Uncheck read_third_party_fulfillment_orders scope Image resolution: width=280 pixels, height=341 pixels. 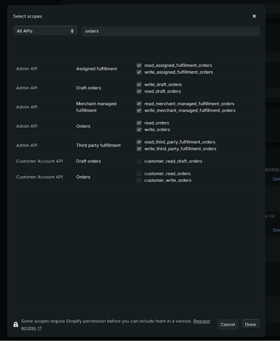139,142
